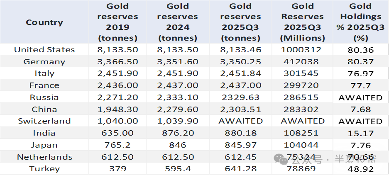Click the Gold reserves 2019 column header
This screenshot has height=175, width=389.
tap(118, 22)
